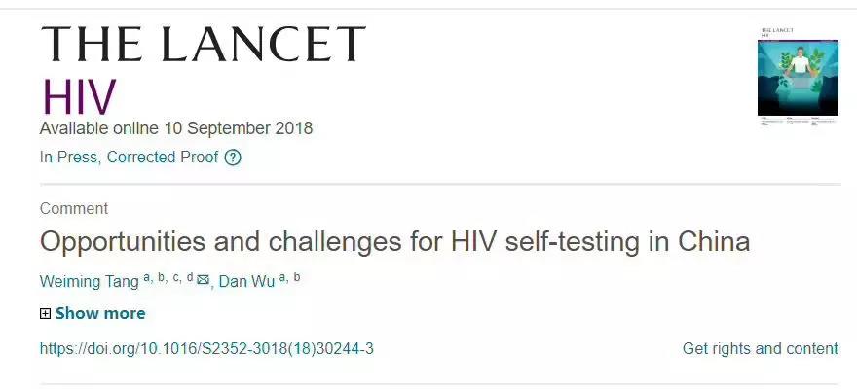
Task: Click the email envelope icon beside Weiming Tang
Action: coord(203,280)
